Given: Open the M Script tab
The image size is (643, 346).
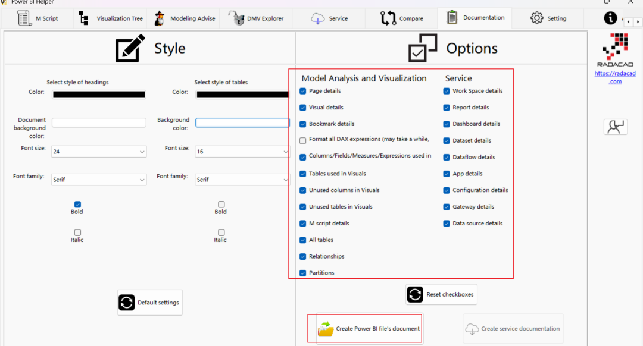Looking at the screenshot, I should (38, 18).
